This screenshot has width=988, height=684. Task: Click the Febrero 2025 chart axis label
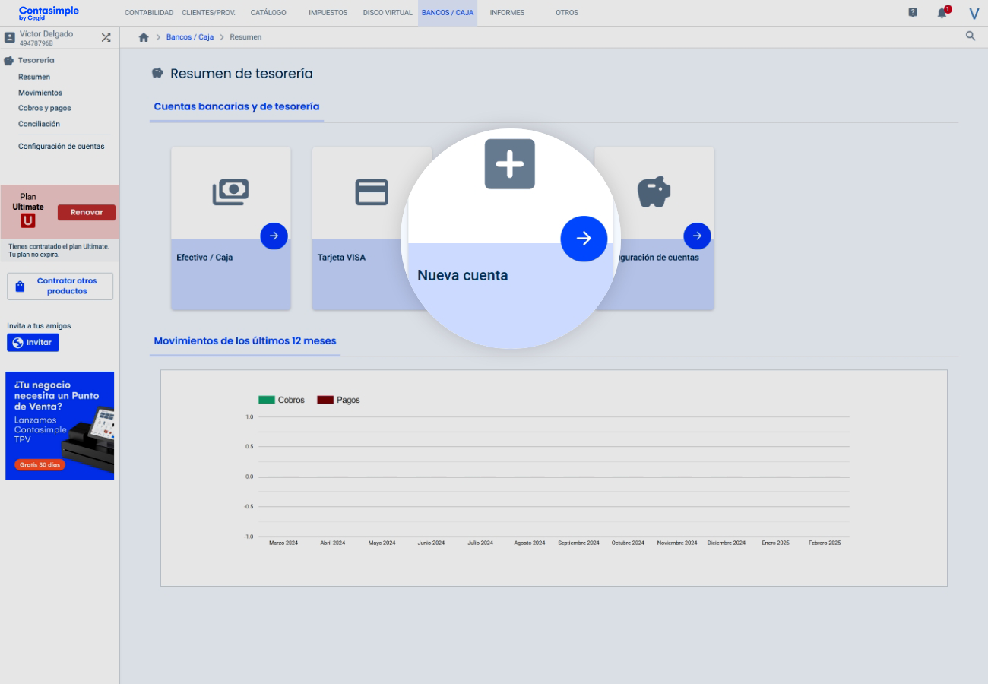pyautogui.click(x=825, y=543)
